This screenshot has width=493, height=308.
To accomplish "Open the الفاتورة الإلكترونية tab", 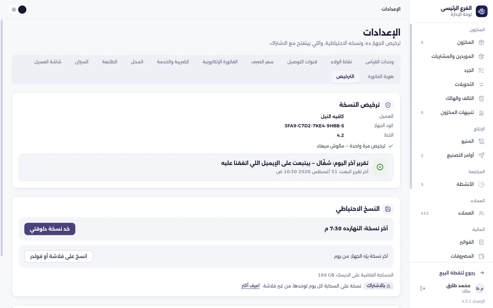I will (220, 62).
